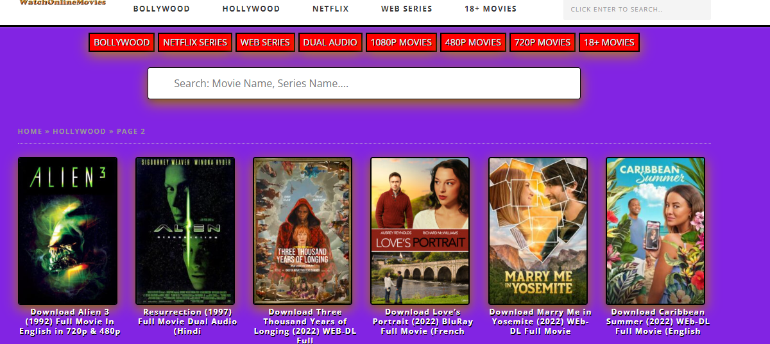The height and width of the screenshot is (344, 770).
Task: Click the PAGE 2 breadcrumb text
Action: click(131, 131)
